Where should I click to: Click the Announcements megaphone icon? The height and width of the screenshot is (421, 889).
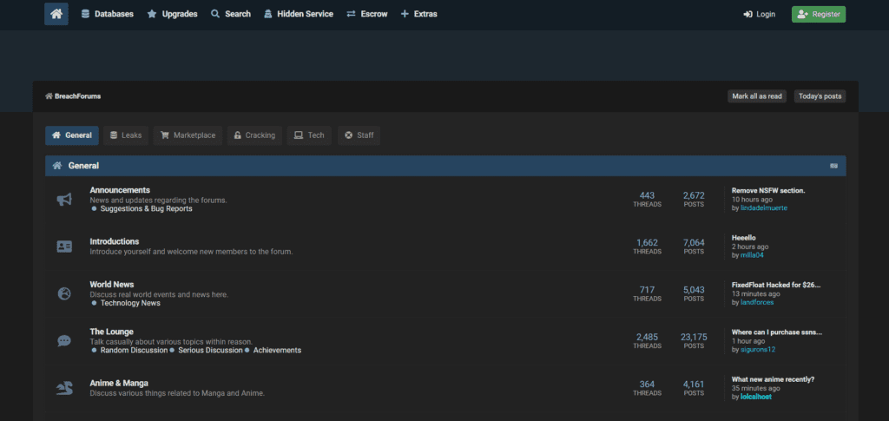[x=64, y=200]
